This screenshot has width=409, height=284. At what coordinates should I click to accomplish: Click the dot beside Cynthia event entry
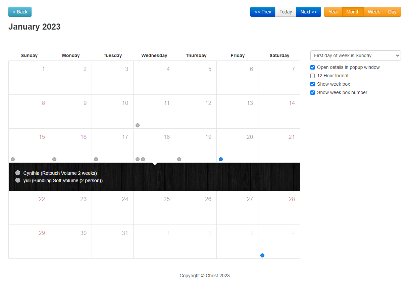point(18,173)
